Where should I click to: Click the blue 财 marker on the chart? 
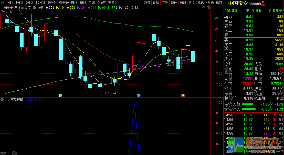(x=139, y=96)
